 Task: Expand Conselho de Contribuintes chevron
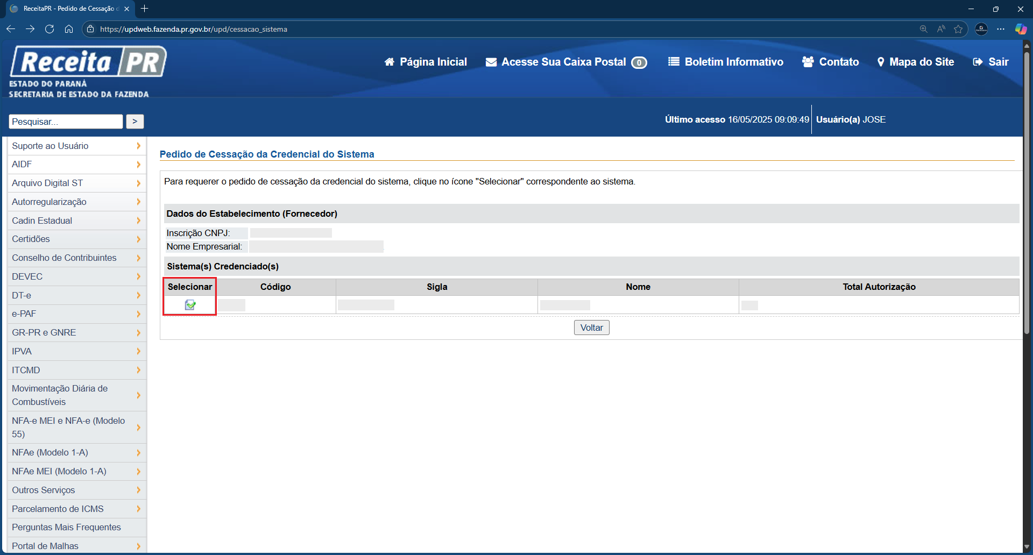[x=138, y=258]
